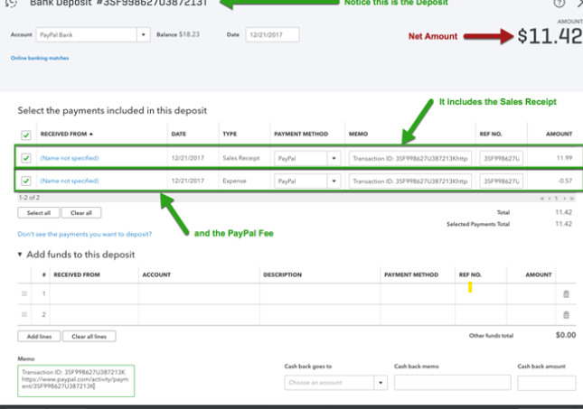583x409 pixels.
Task: Uncheck the Sales Receipt payment checkbox
Action: coord(26,158)
